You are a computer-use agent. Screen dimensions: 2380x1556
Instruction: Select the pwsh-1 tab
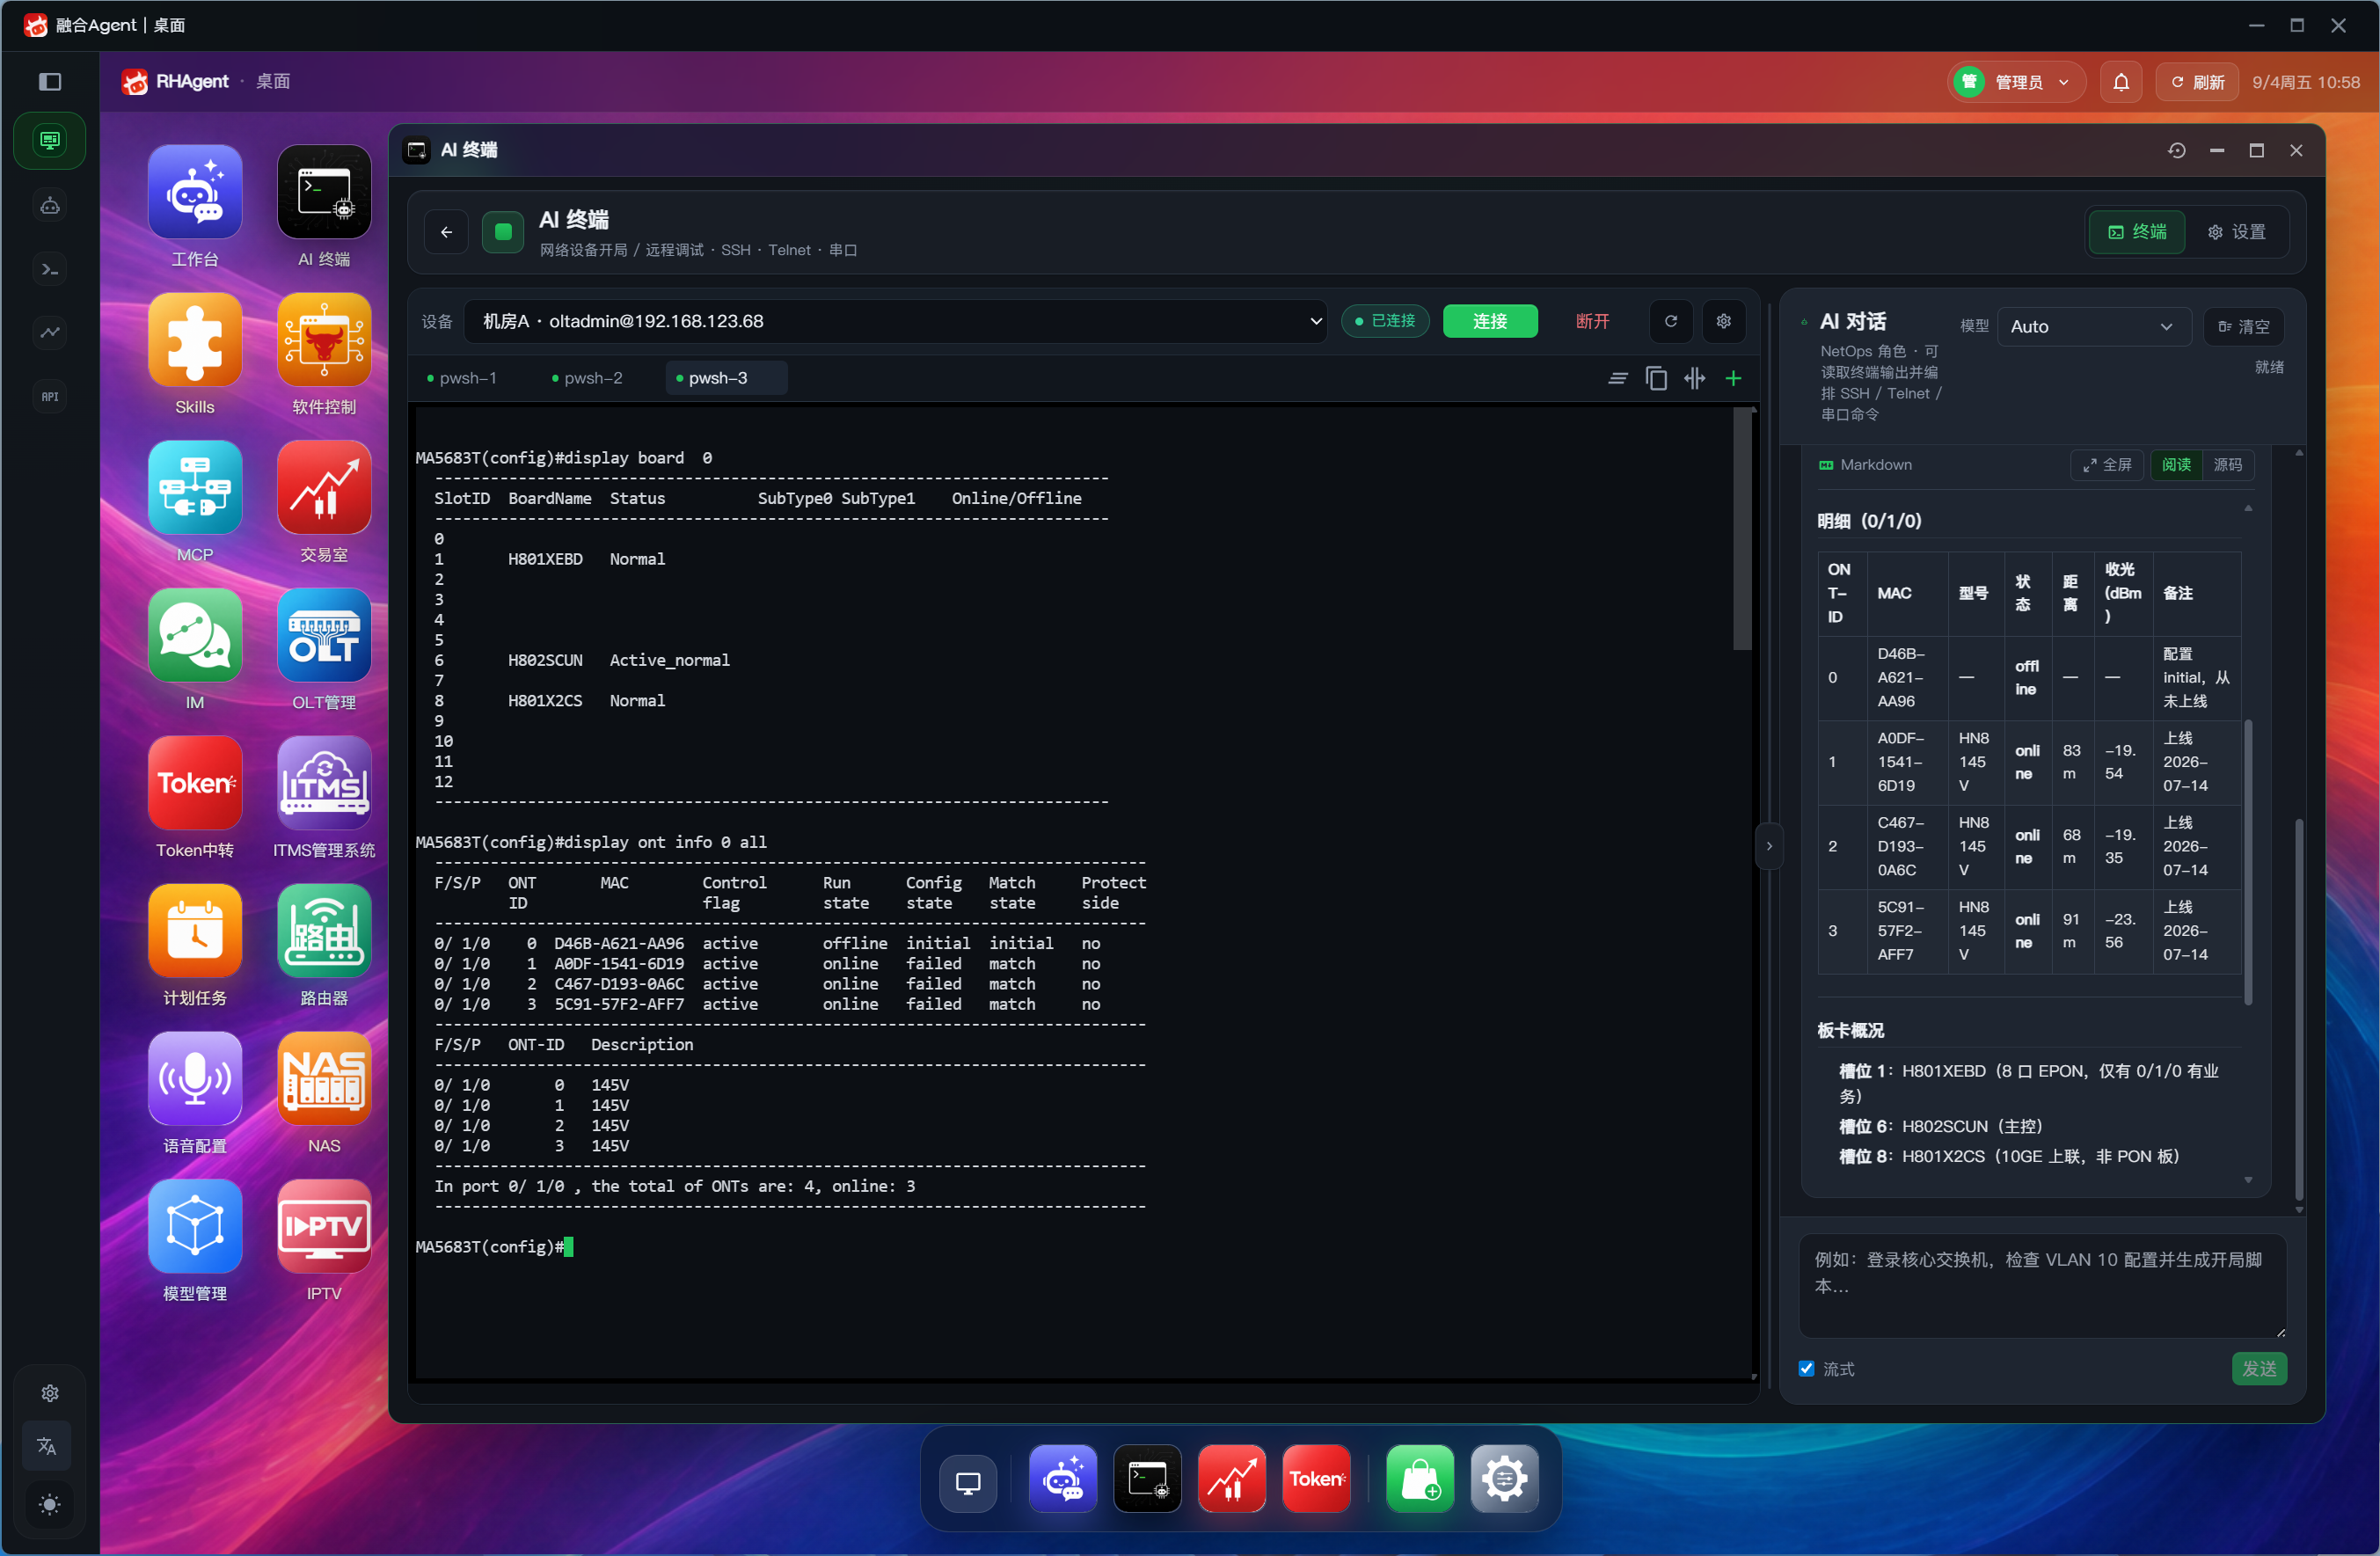coord(461,378)
